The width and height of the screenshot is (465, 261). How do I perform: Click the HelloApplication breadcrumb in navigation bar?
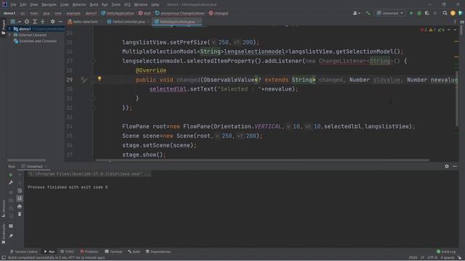pyautogui.click(x=118, y=13)
